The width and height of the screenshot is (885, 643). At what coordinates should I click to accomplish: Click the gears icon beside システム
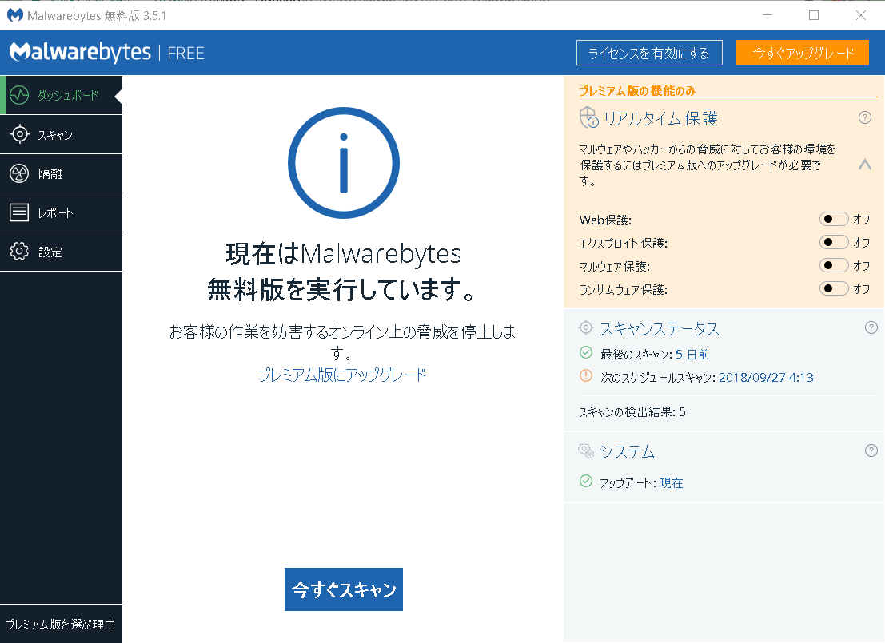click(586, 450)
